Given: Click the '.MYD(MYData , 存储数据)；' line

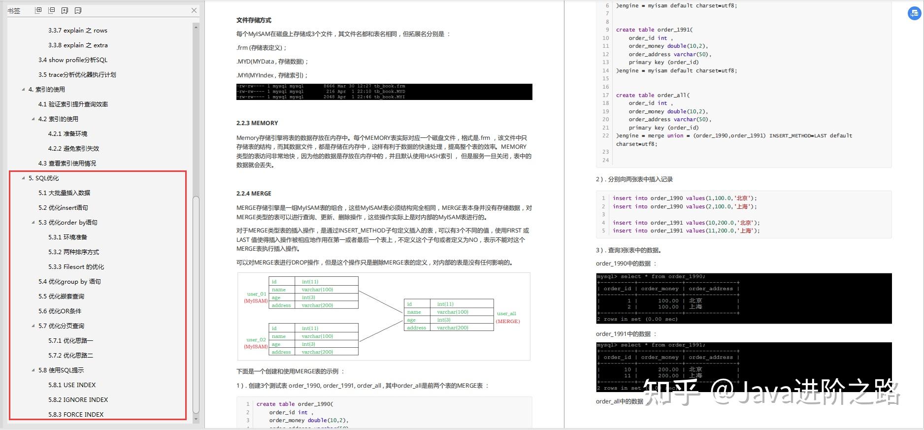Looking at the screenshot, I should [x=272, y=62].
